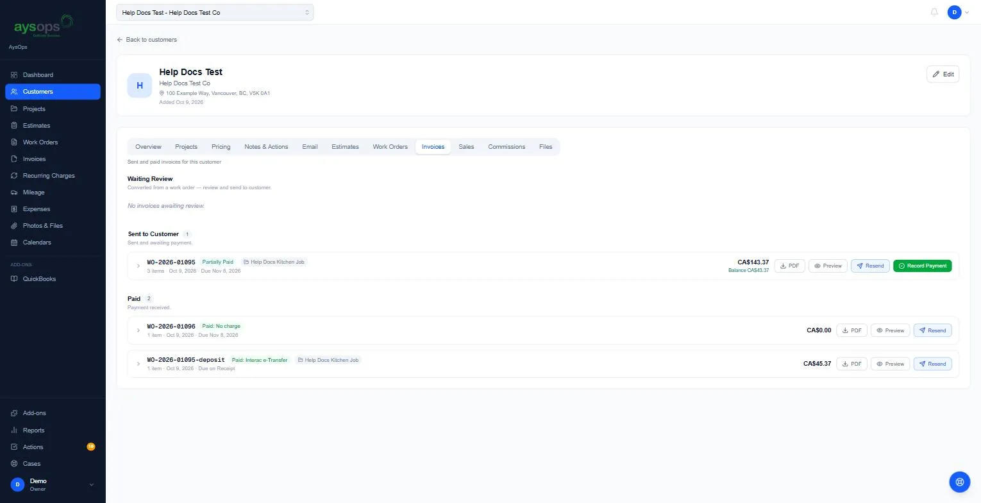
Task: Resend invoice WO-2026-01095
Action: [x=870, y=266]
